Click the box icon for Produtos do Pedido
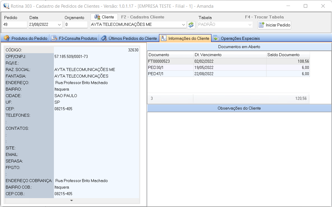 tap(7, 38)
